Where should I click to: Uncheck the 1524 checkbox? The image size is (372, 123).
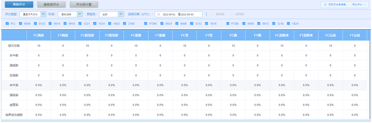point(95,24)
